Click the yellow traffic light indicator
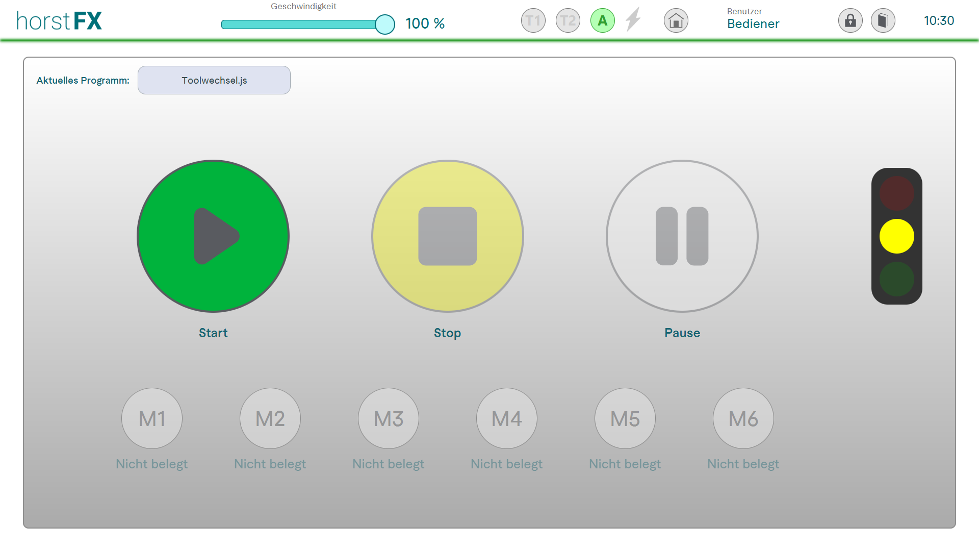Screen dimensions: 979x551 pyautogui.click(x=896, y=236)
